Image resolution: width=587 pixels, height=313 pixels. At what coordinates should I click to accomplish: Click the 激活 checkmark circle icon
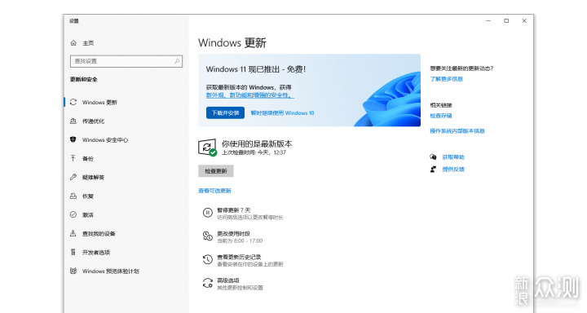pyautogui.click(x=73, y=214)
